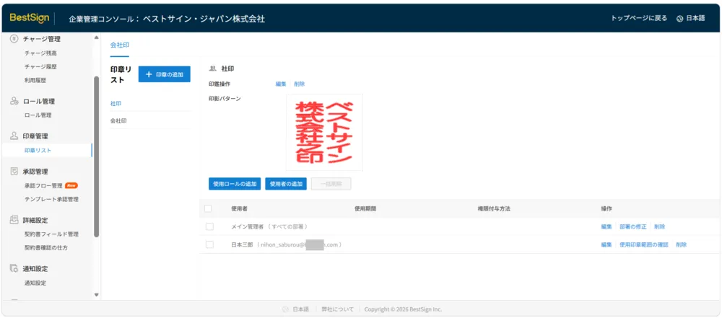Viewport: 722px width, 318px height.
Task: Click 編集 in the 日本三郎 row
Action: click(x=606, y=245)
